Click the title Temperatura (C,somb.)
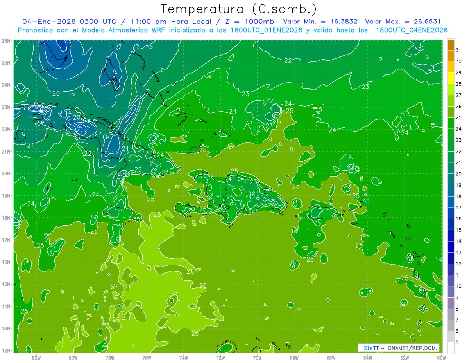This screenshot has height=363, width=469. tap(238, 9)
